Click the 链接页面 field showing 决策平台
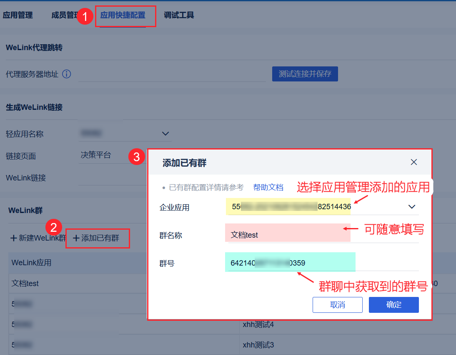This screenshot has height=355, width=456. (112, 155)
